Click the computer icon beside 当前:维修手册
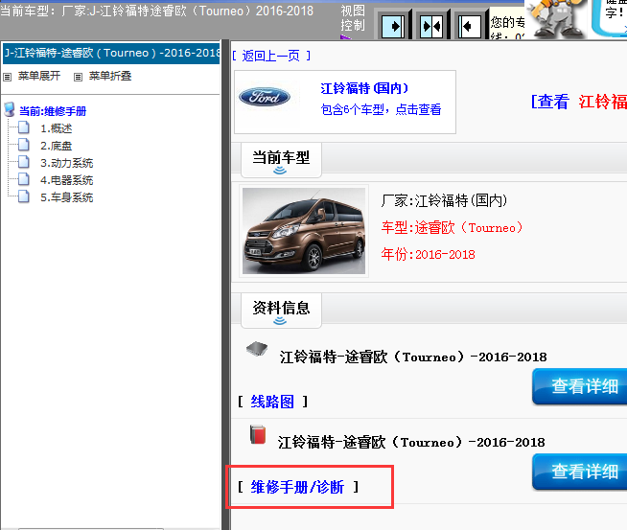This screenshot has width=627, height=530. pos(10,110)
